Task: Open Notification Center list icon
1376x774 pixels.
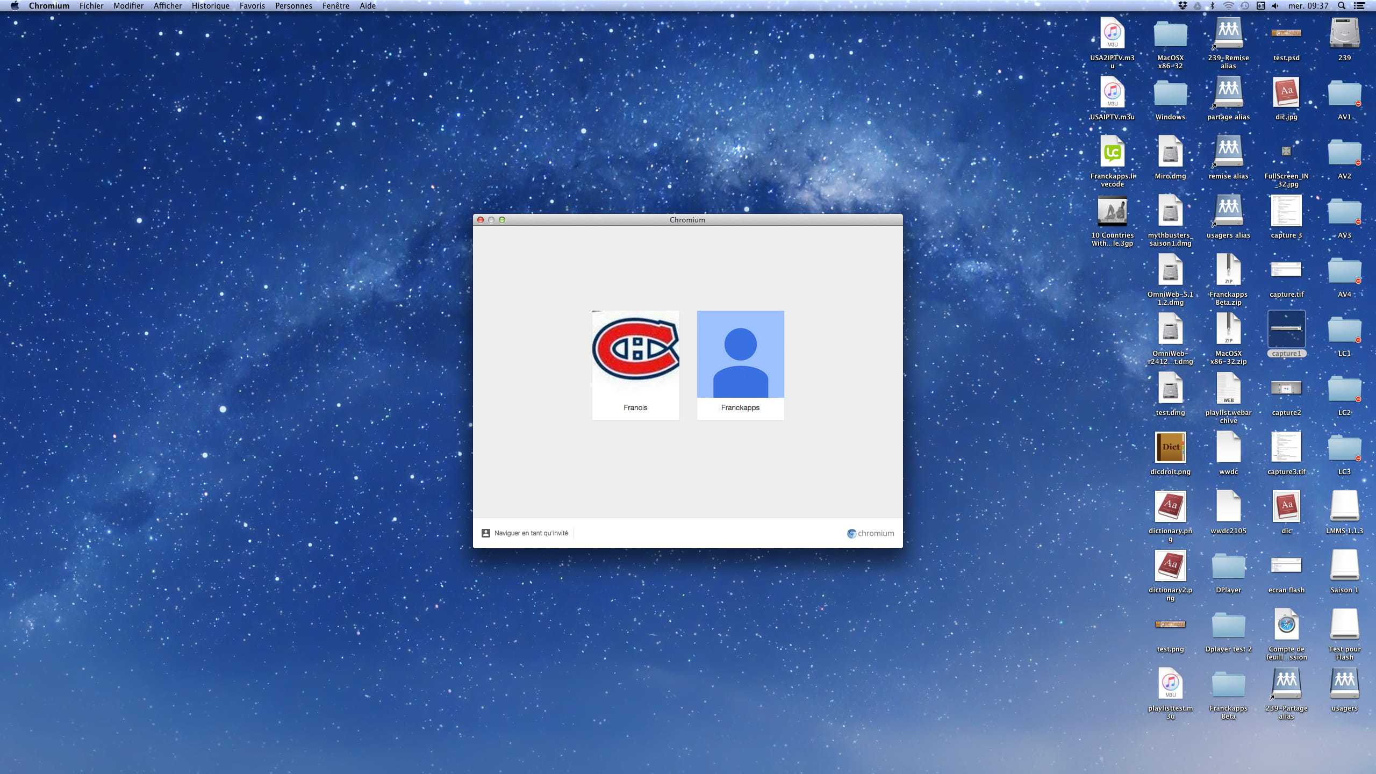Action: 1359,6
